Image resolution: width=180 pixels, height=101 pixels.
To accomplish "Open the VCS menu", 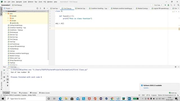I will coord(45,2).
